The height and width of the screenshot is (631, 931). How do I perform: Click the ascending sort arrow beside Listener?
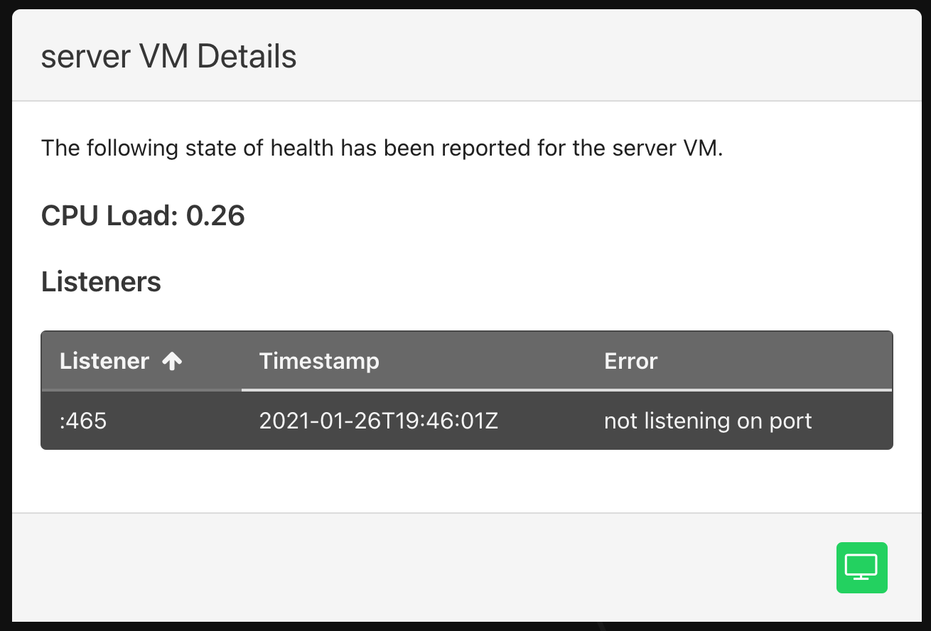[x=172, y=361]
